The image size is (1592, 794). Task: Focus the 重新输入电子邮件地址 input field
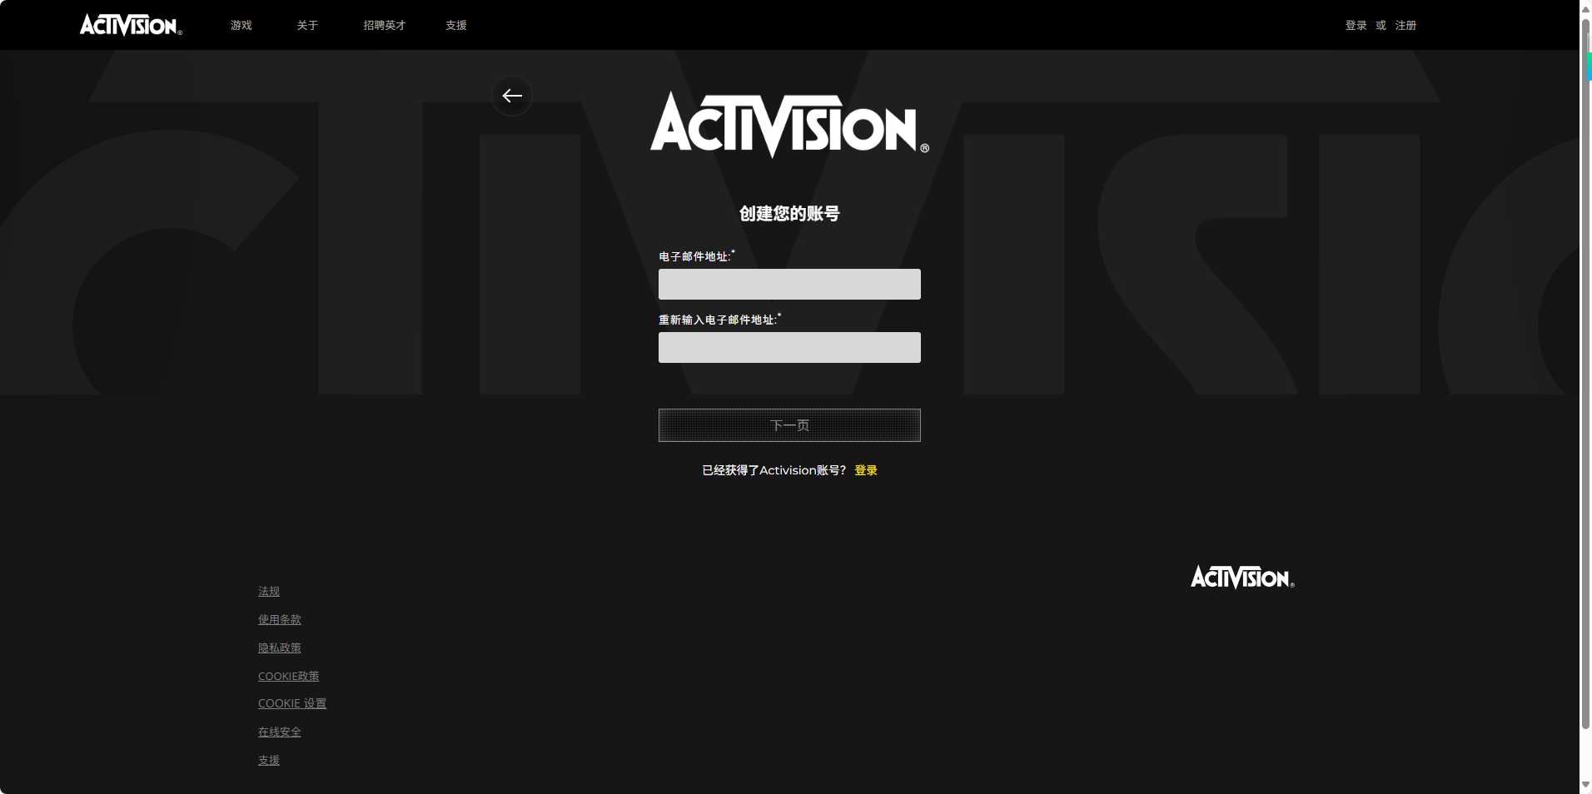tap(789, 347)
